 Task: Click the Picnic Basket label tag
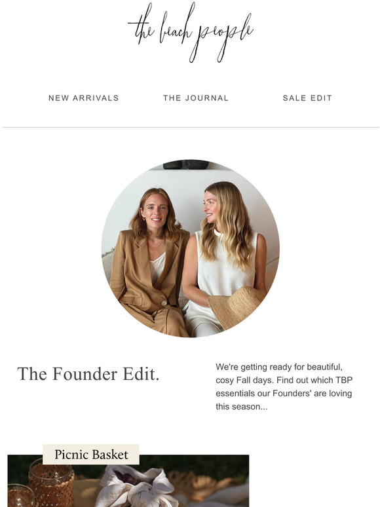(x=91, y=455)
